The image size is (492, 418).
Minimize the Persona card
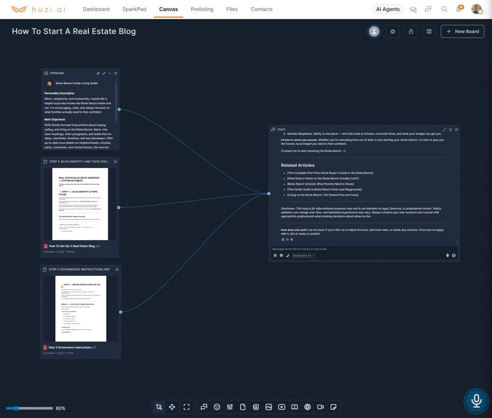pos(109,73)
